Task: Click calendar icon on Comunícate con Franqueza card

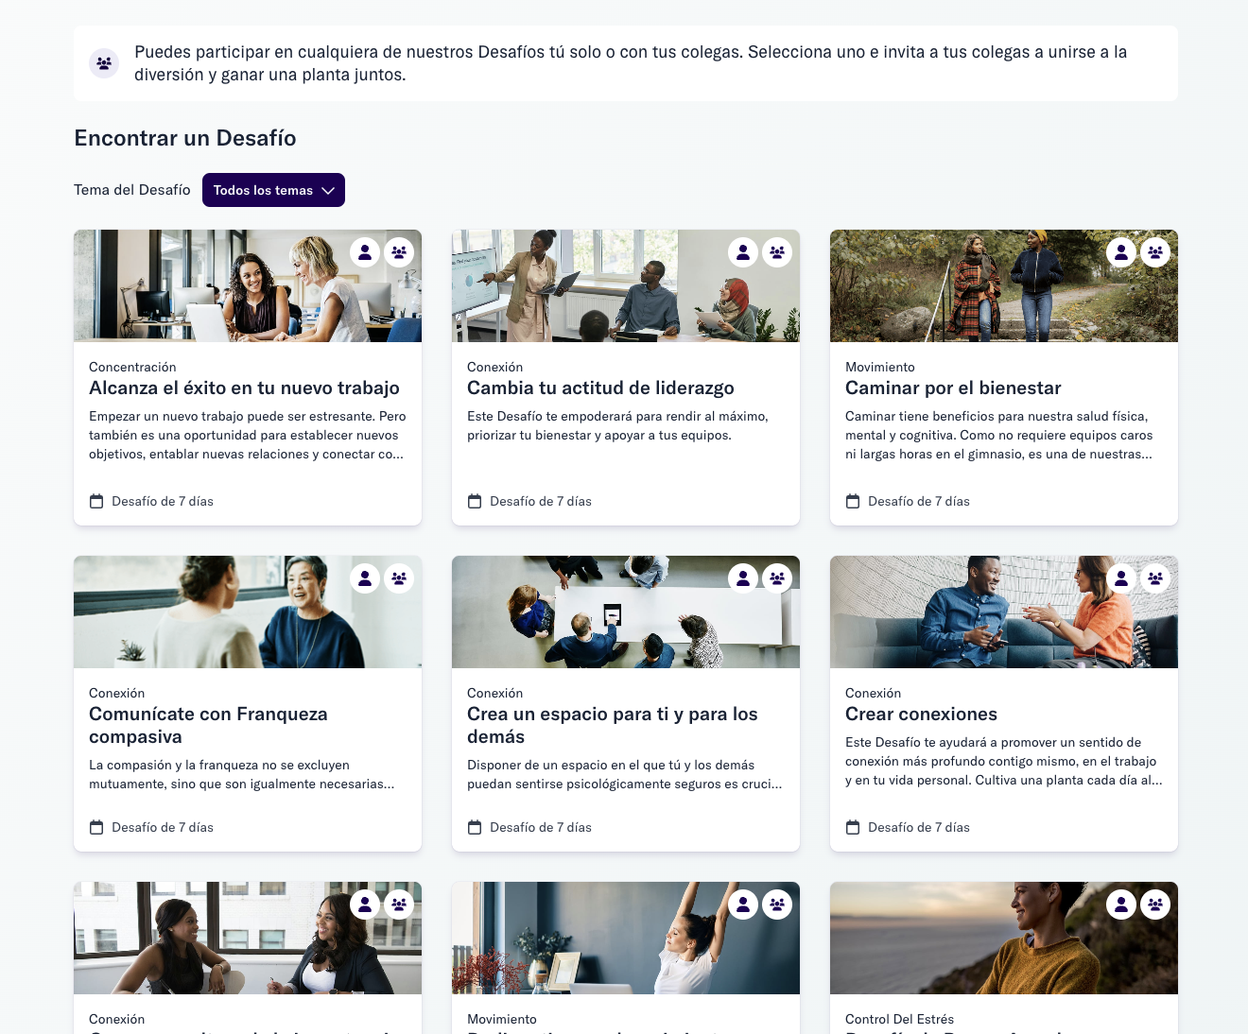Action: (x=96, y=827)
